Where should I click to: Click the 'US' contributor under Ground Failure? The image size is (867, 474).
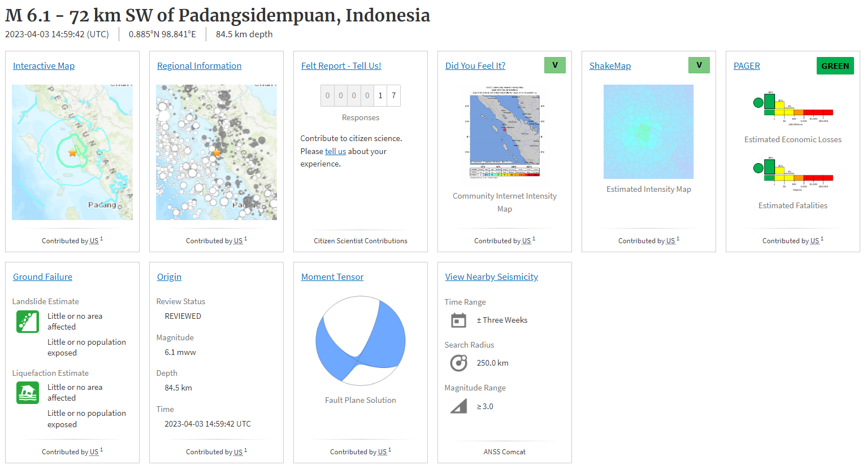(94, 452)
